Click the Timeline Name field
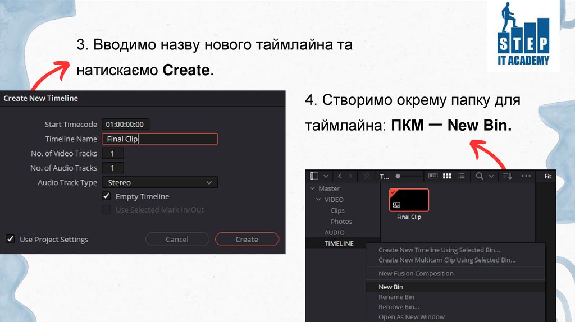 tap(160, 139)
